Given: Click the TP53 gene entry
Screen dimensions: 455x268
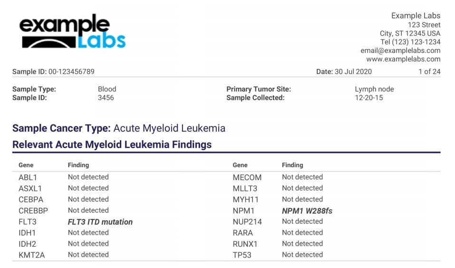Looking at the screenshot, I should [x=242, y=255].
